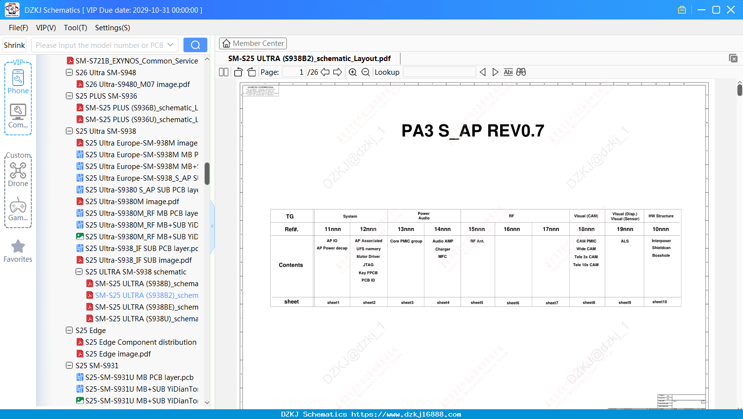Open the model number dropdown arrow
The height and width of the screenshot is (419, 743).
pyautogui.click(x=170, y=45)
